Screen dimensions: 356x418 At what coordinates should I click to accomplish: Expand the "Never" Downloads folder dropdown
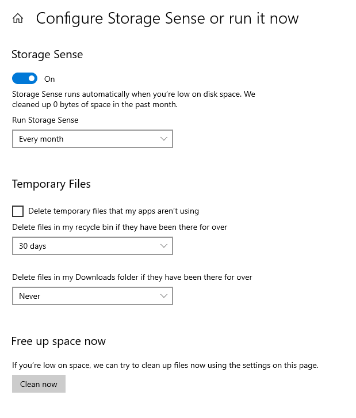tap(92, 296)
